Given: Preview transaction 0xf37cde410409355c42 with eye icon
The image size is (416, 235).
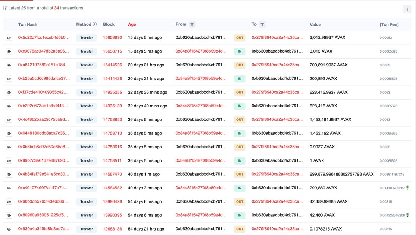Looking at the screenshot, I should click(x=9, y=93).
